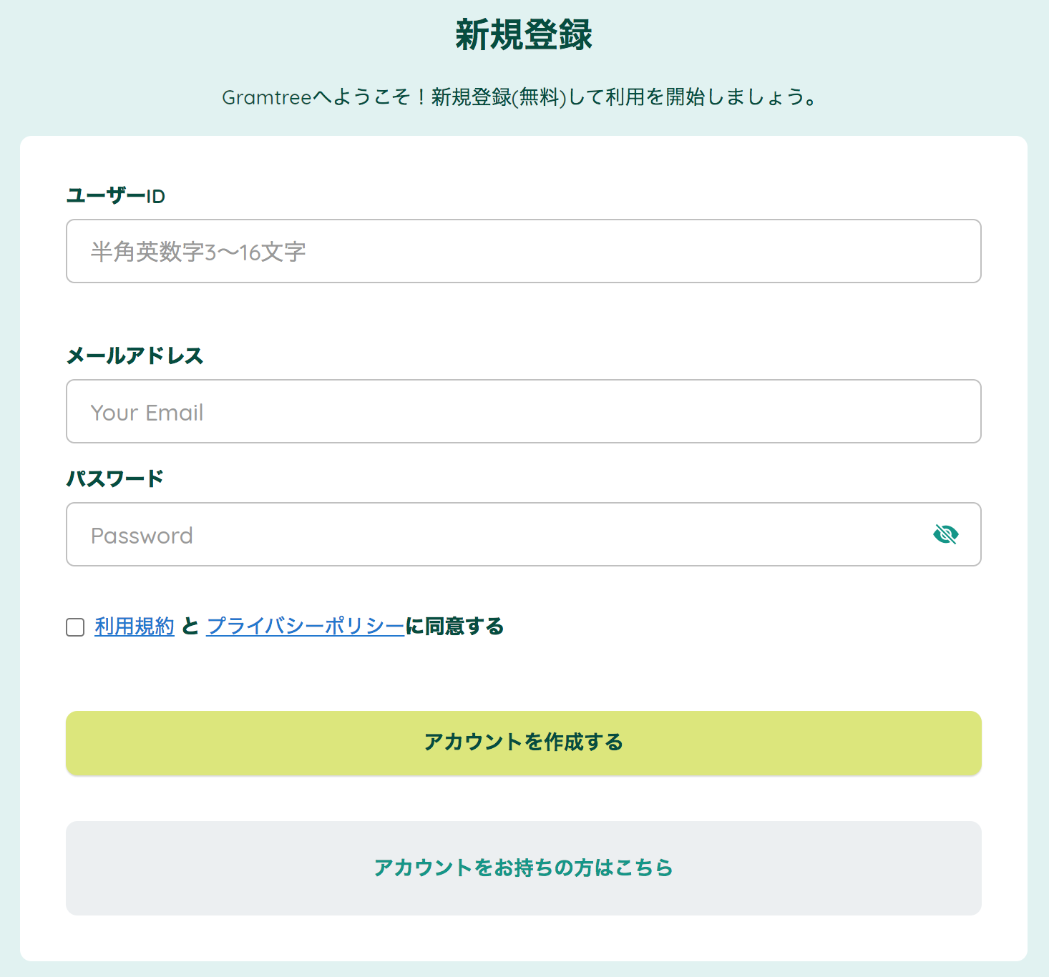Image resolution: width=1049 pixels, height=977 pixels.
Task: Click the に同意する label text
Action: pos(455,627)
